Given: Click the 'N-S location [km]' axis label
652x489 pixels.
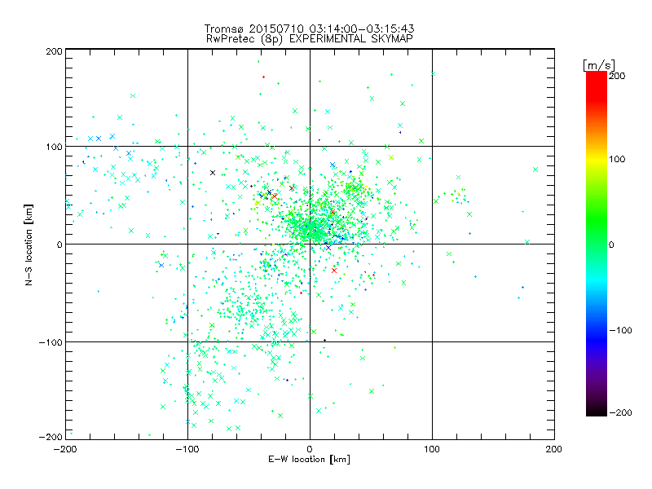Looking at the screenshot, I should [29, 244].
